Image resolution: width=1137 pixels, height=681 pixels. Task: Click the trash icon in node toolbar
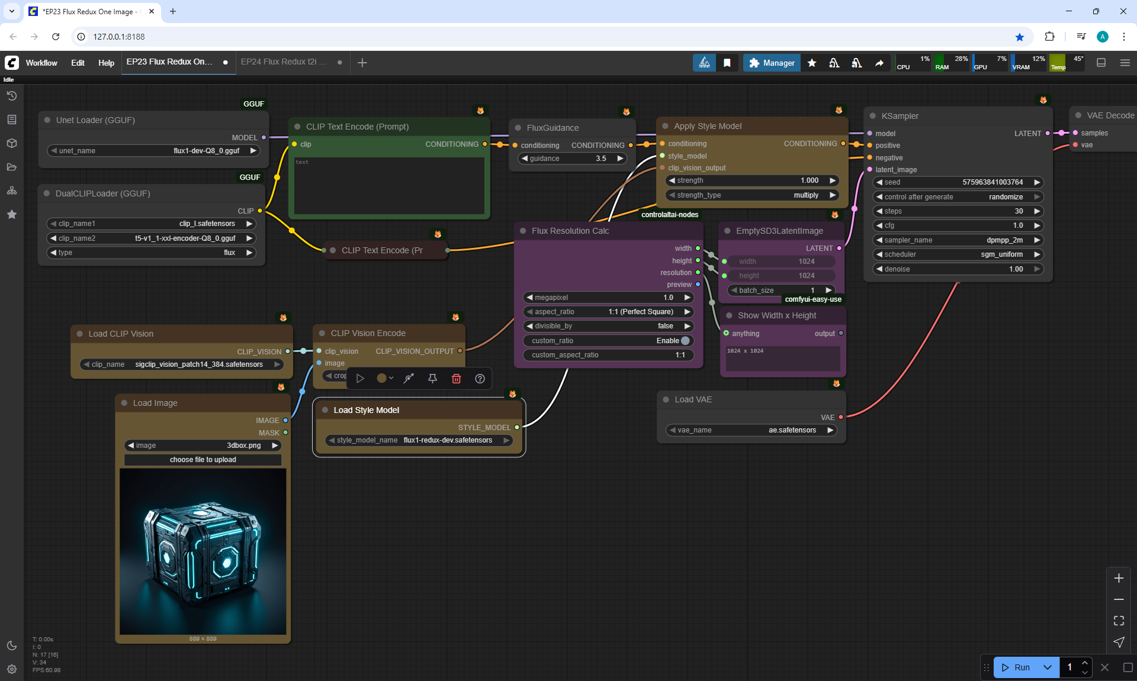coord(456,379)
